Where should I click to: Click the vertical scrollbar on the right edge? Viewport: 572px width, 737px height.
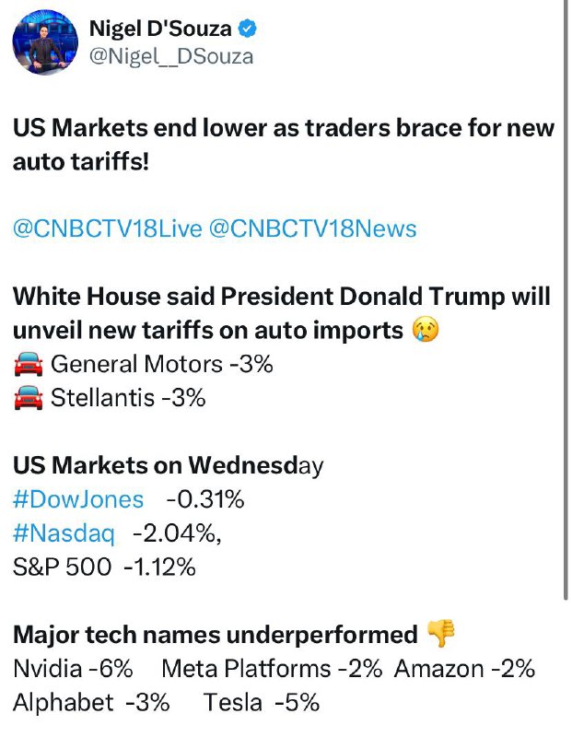coord(566,300)
